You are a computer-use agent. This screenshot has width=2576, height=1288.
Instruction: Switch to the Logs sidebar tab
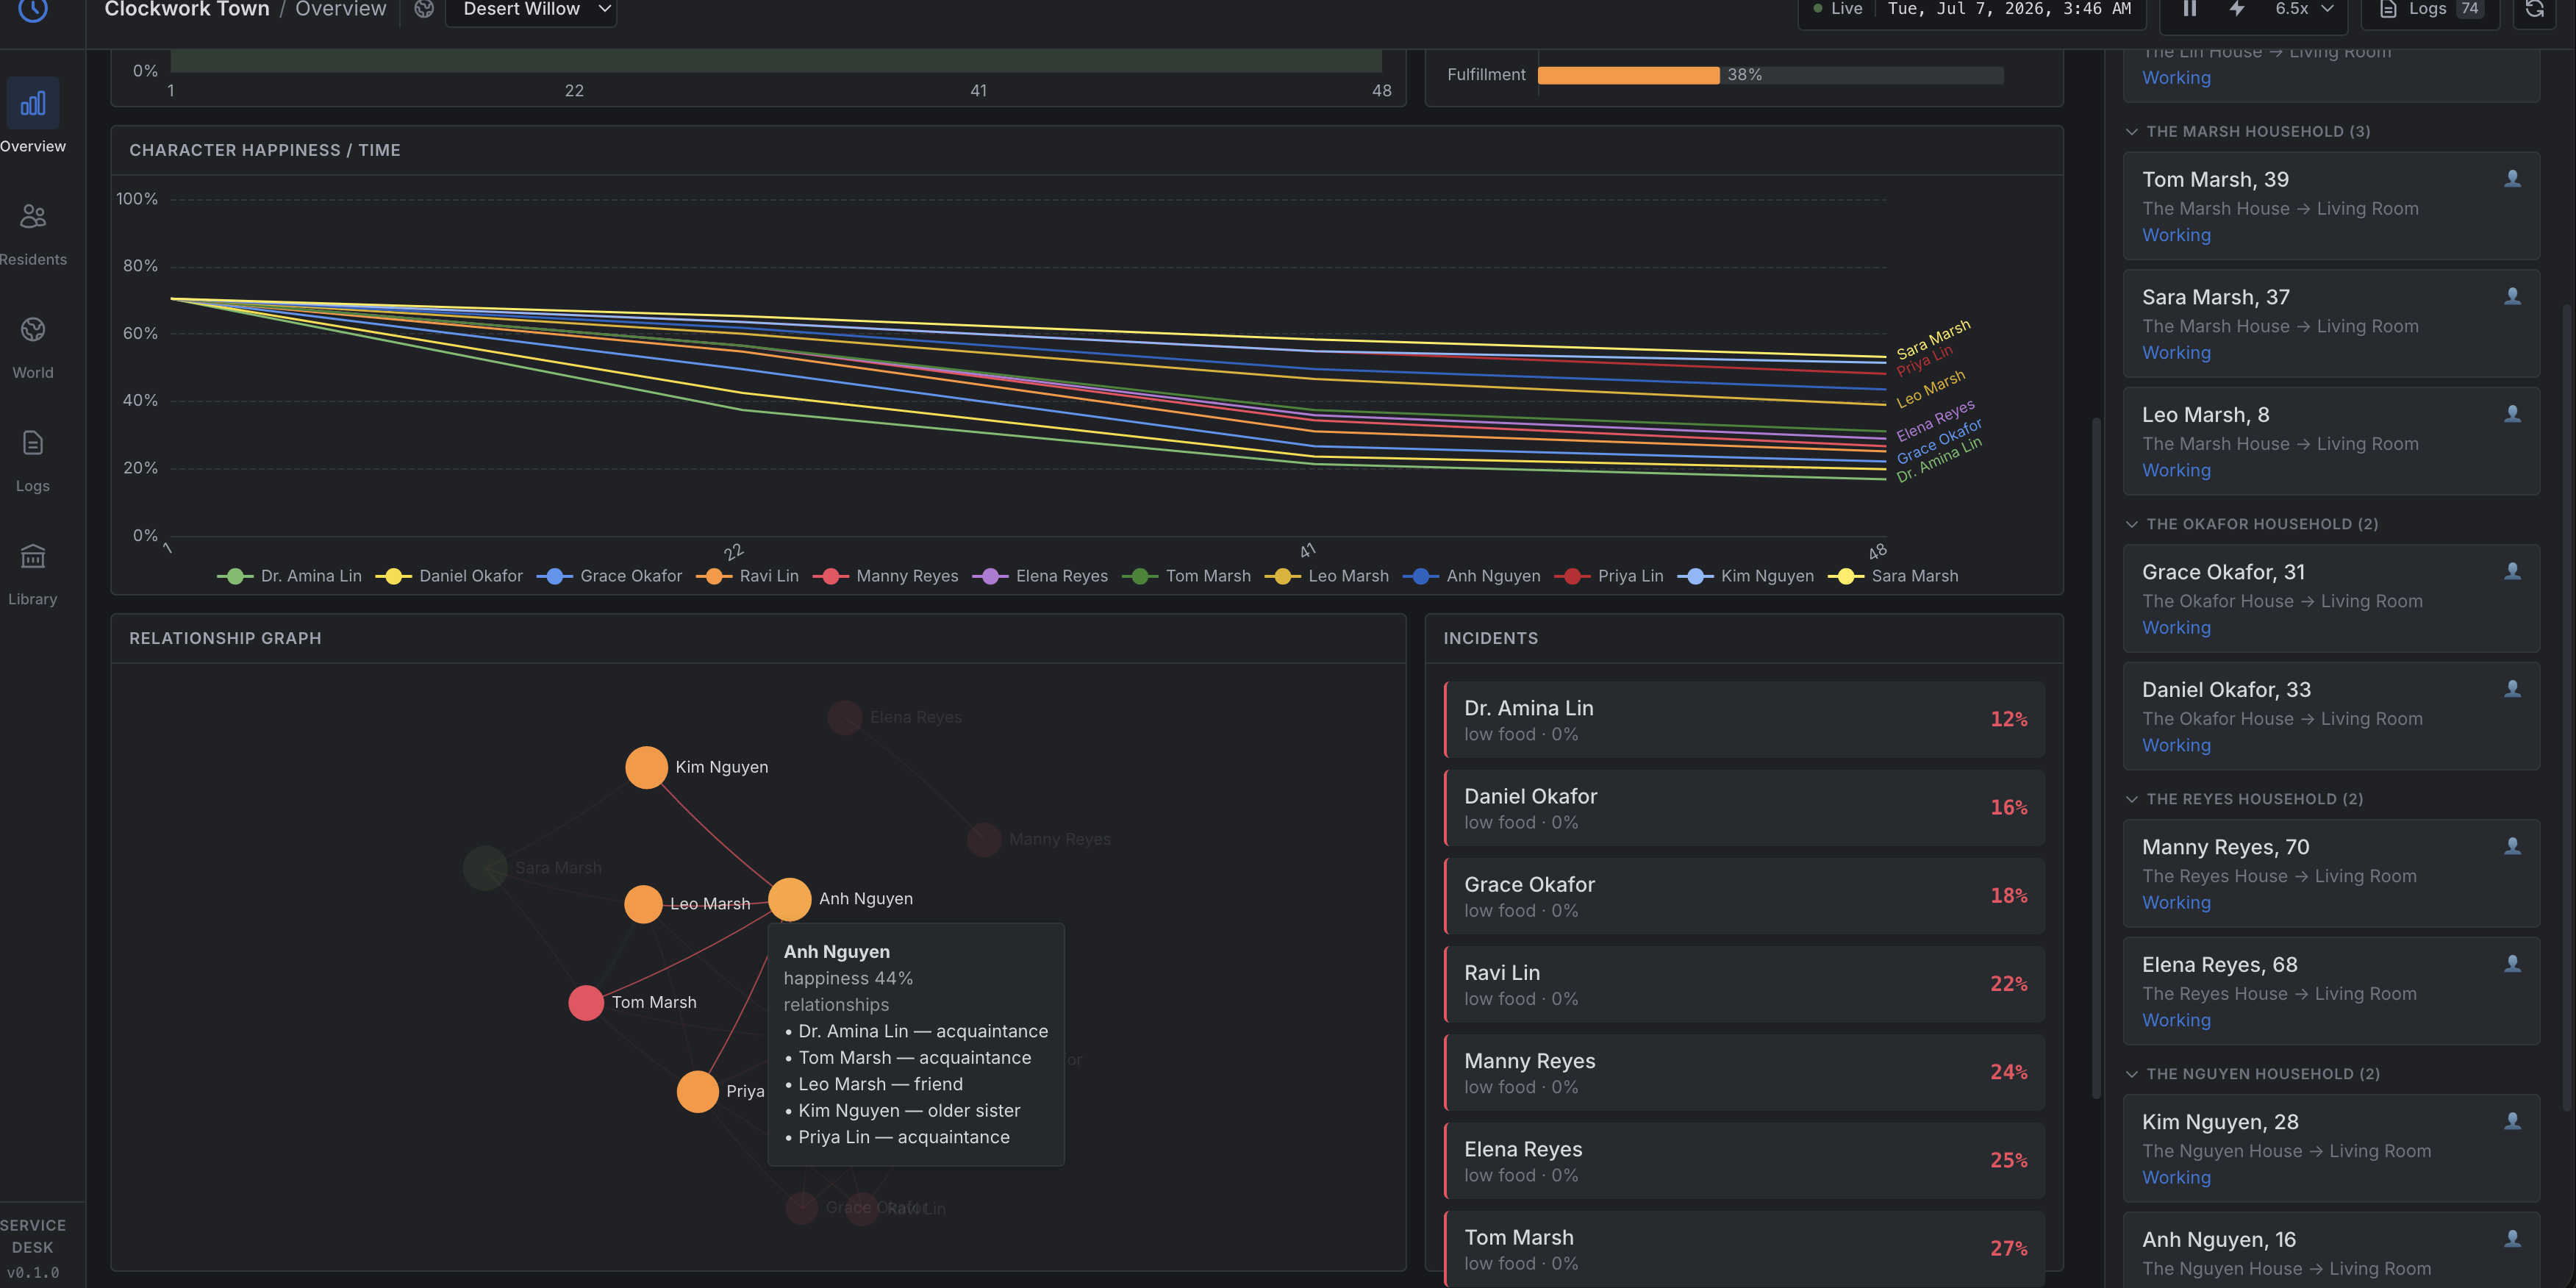pos(33,460)
